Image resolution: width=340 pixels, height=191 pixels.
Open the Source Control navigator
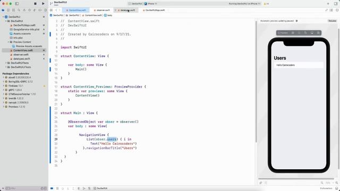point(8,10)
